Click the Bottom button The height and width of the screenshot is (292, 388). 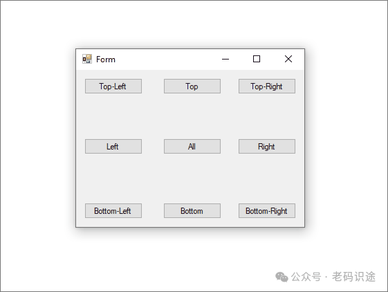[192, 211]
